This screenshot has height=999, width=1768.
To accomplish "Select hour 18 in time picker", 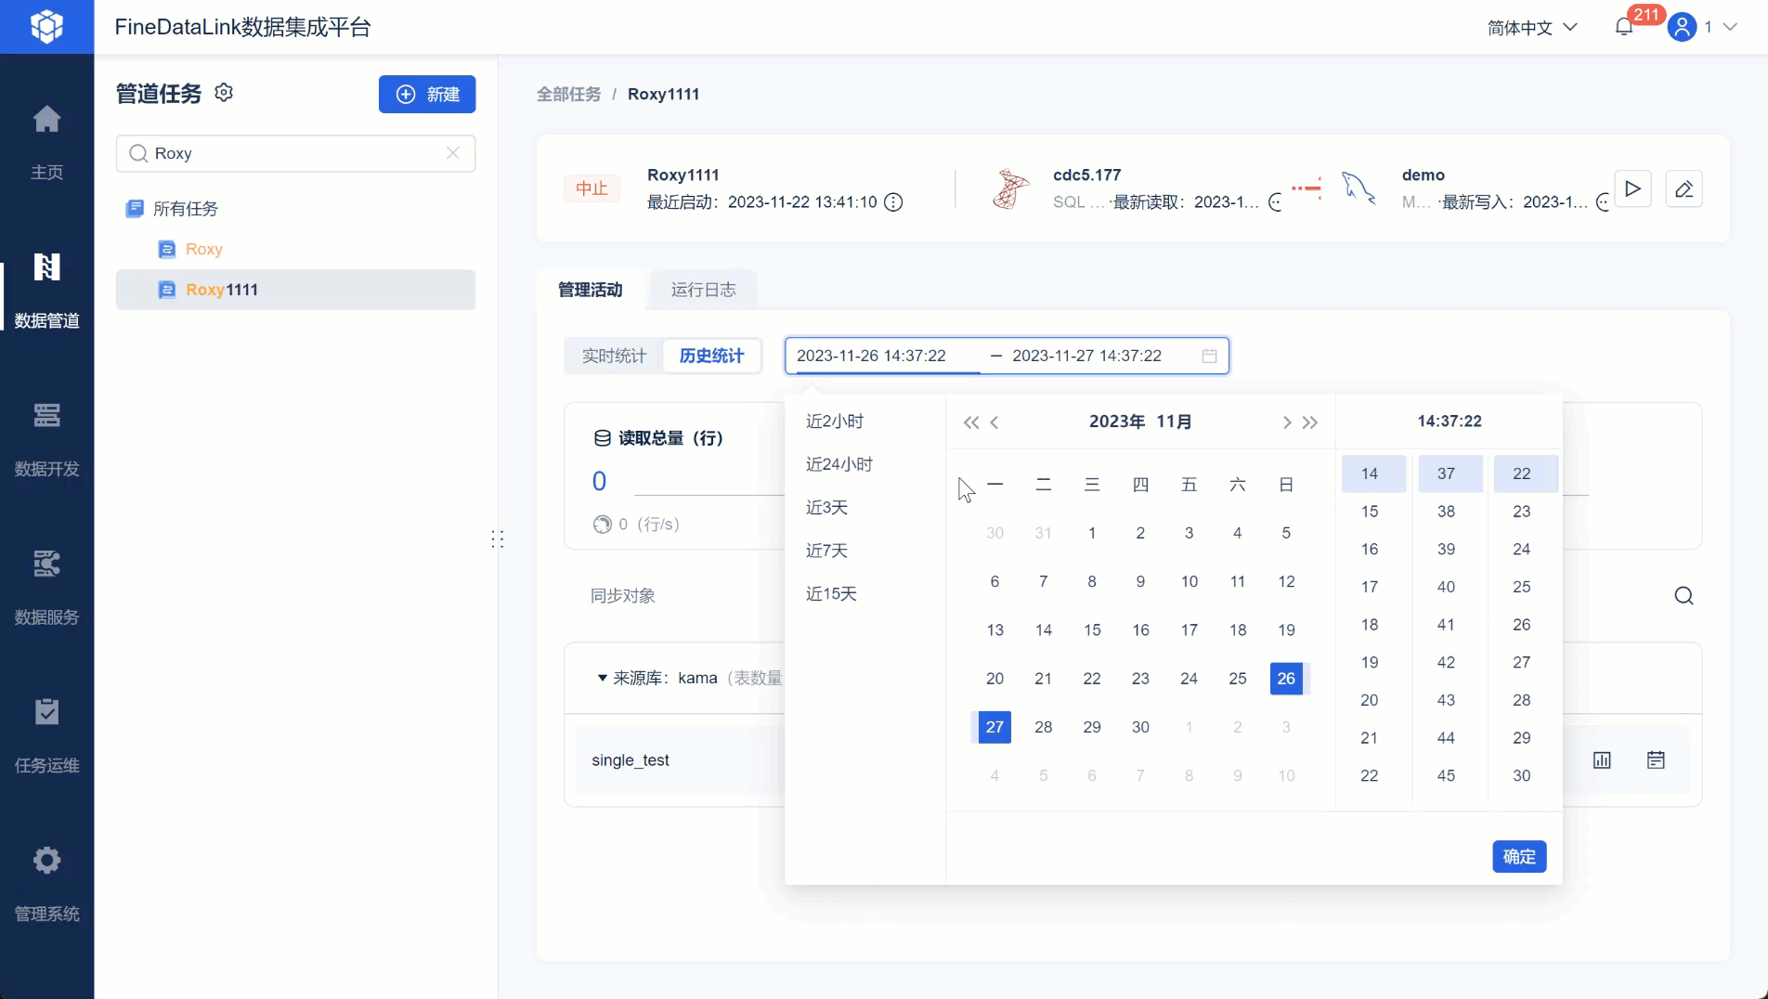I will (1370, 625).
